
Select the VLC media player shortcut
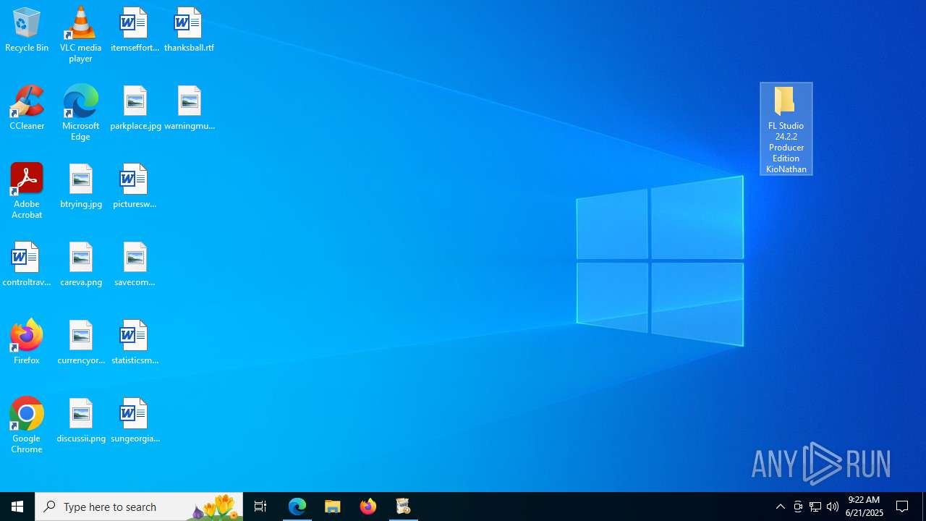(x=80, y=35)
